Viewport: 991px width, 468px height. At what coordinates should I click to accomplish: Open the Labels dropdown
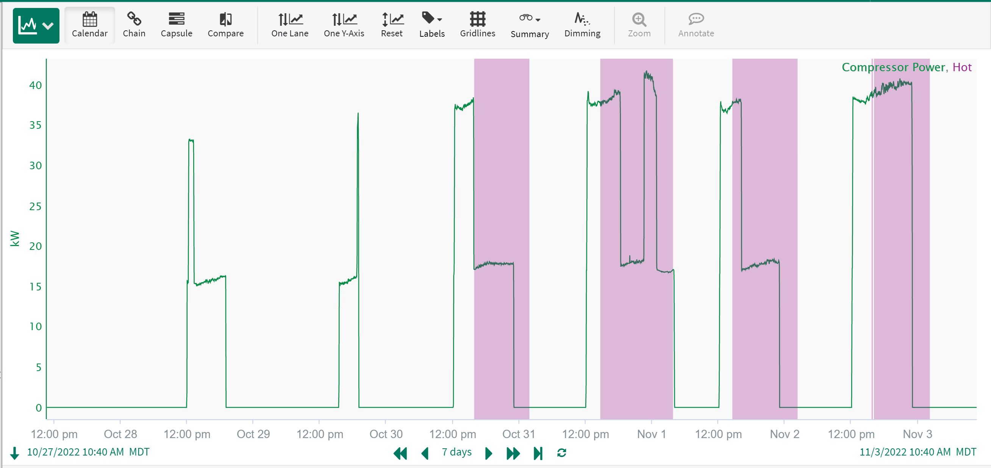pyautogui.click(x=431, y=25)
